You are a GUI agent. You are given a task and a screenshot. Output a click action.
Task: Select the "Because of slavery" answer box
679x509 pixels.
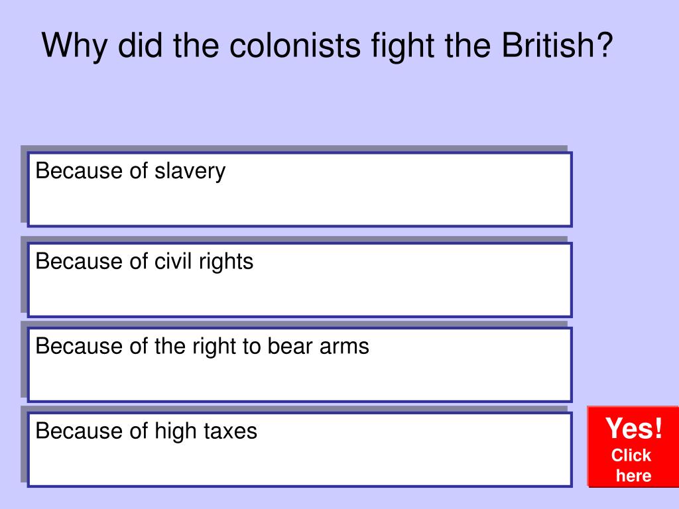pyautogui.click(x=300, y=189)
